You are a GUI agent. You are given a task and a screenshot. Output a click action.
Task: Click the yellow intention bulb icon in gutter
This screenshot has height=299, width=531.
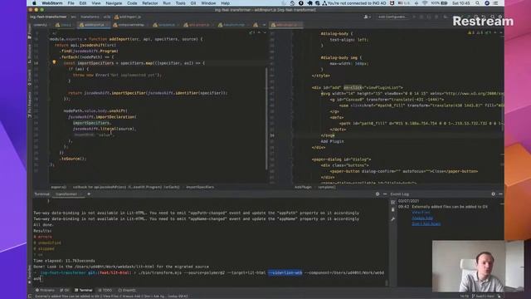tap(54, 62)
